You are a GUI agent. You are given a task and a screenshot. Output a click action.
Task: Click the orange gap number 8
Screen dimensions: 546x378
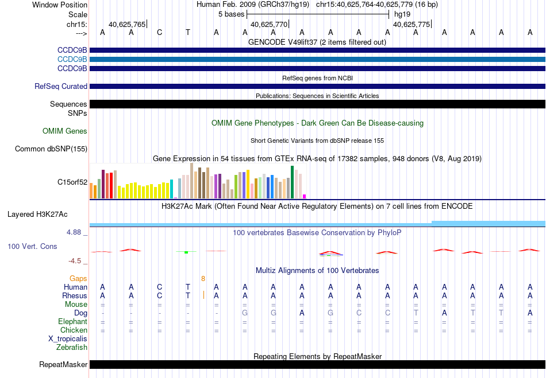point(203,279)
